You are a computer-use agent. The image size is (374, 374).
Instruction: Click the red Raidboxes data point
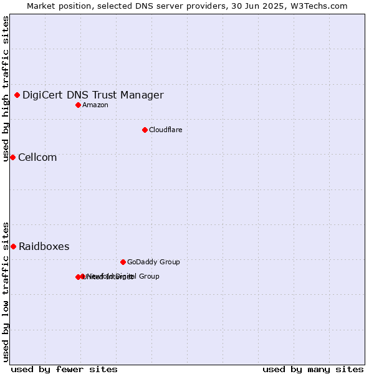pyautogui.click(x=13, y=246)
